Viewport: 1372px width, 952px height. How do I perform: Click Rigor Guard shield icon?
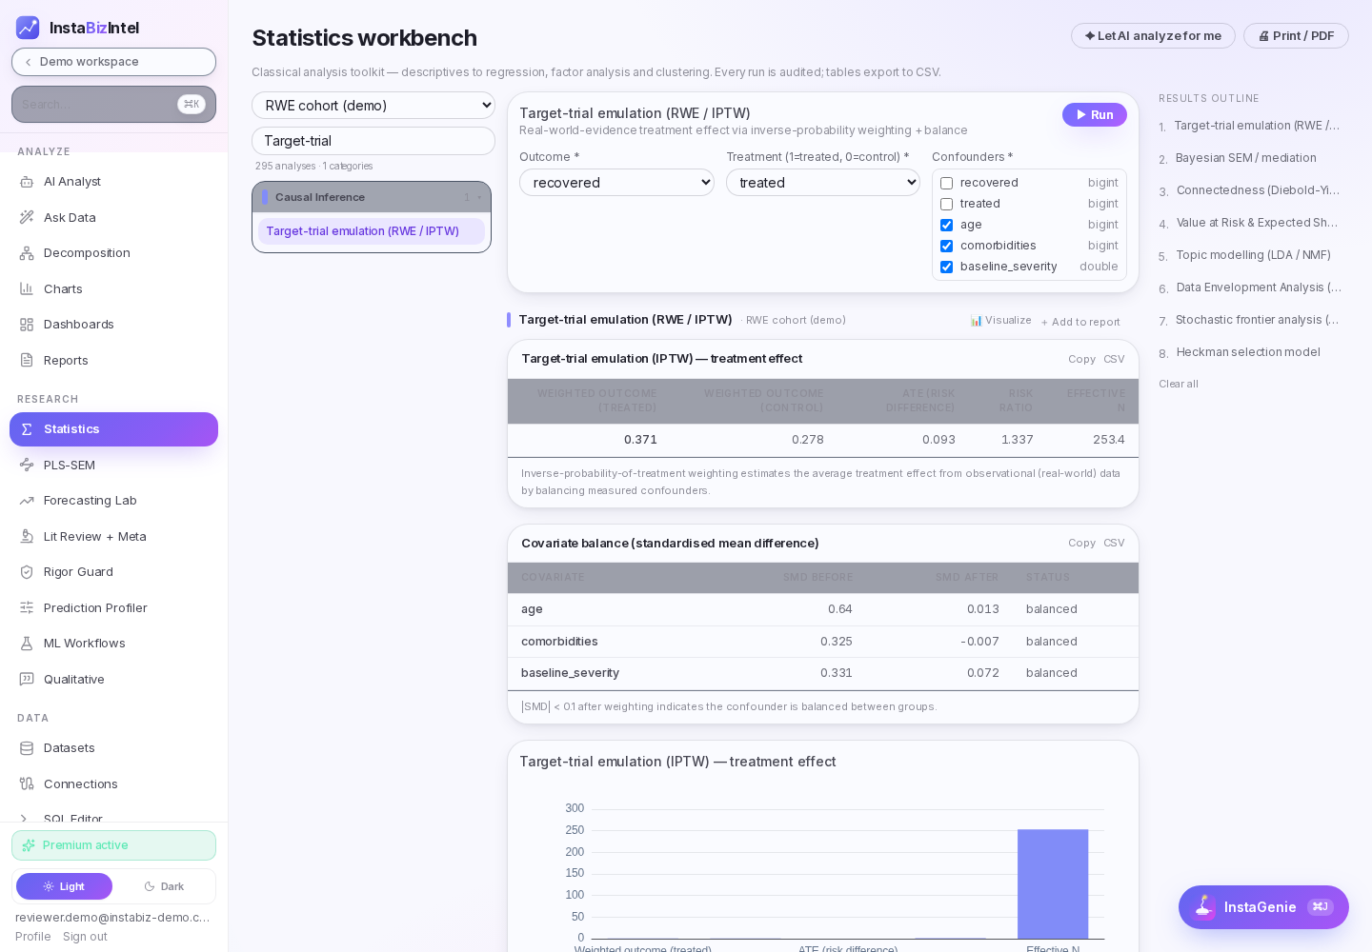[27, 572]
